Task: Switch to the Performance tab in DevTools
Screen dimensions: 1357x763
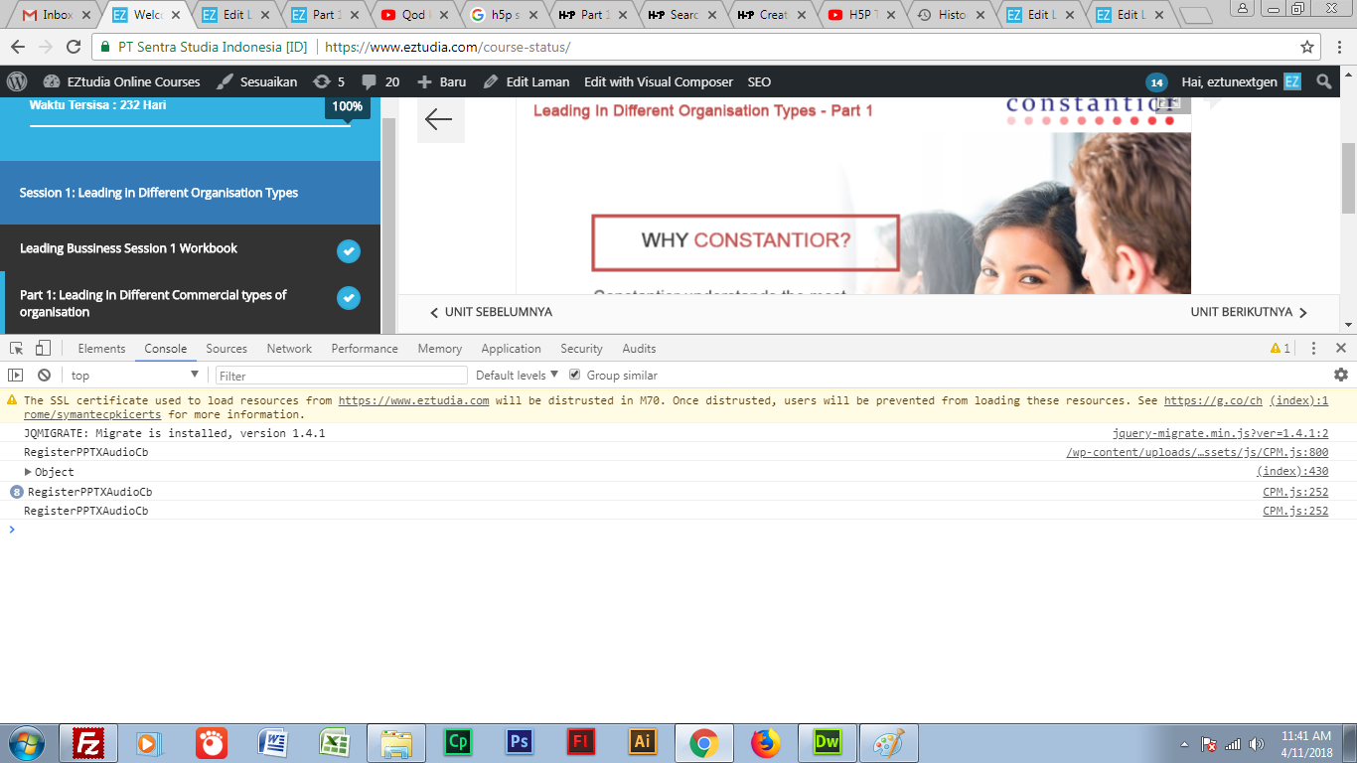Action: [365, 349]
